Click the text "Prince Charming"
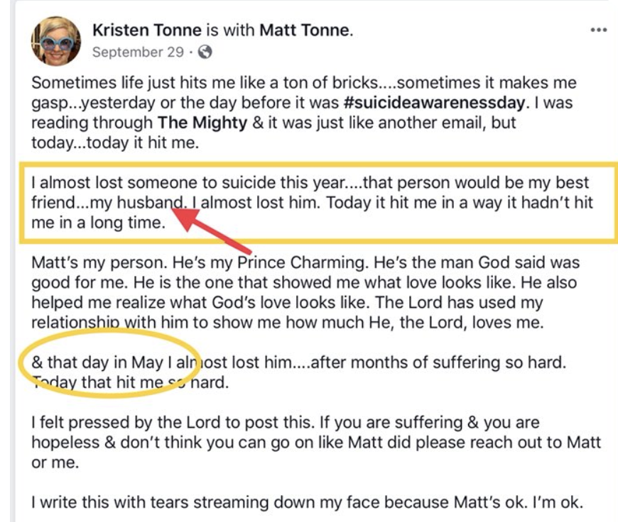The width and height of the screenshot is (618, 522). [x=300, y=262]
